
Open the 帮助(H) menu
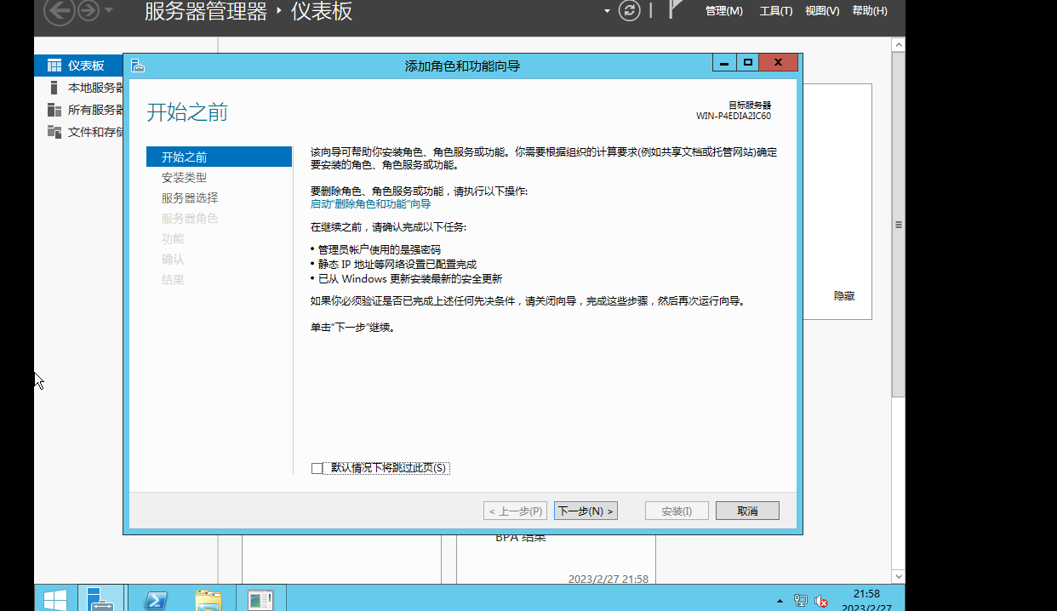pyautogui.click(x=870, y=11)
